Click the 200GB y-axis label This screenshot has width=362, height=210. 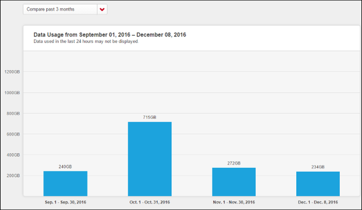click(x=13, y=176)
